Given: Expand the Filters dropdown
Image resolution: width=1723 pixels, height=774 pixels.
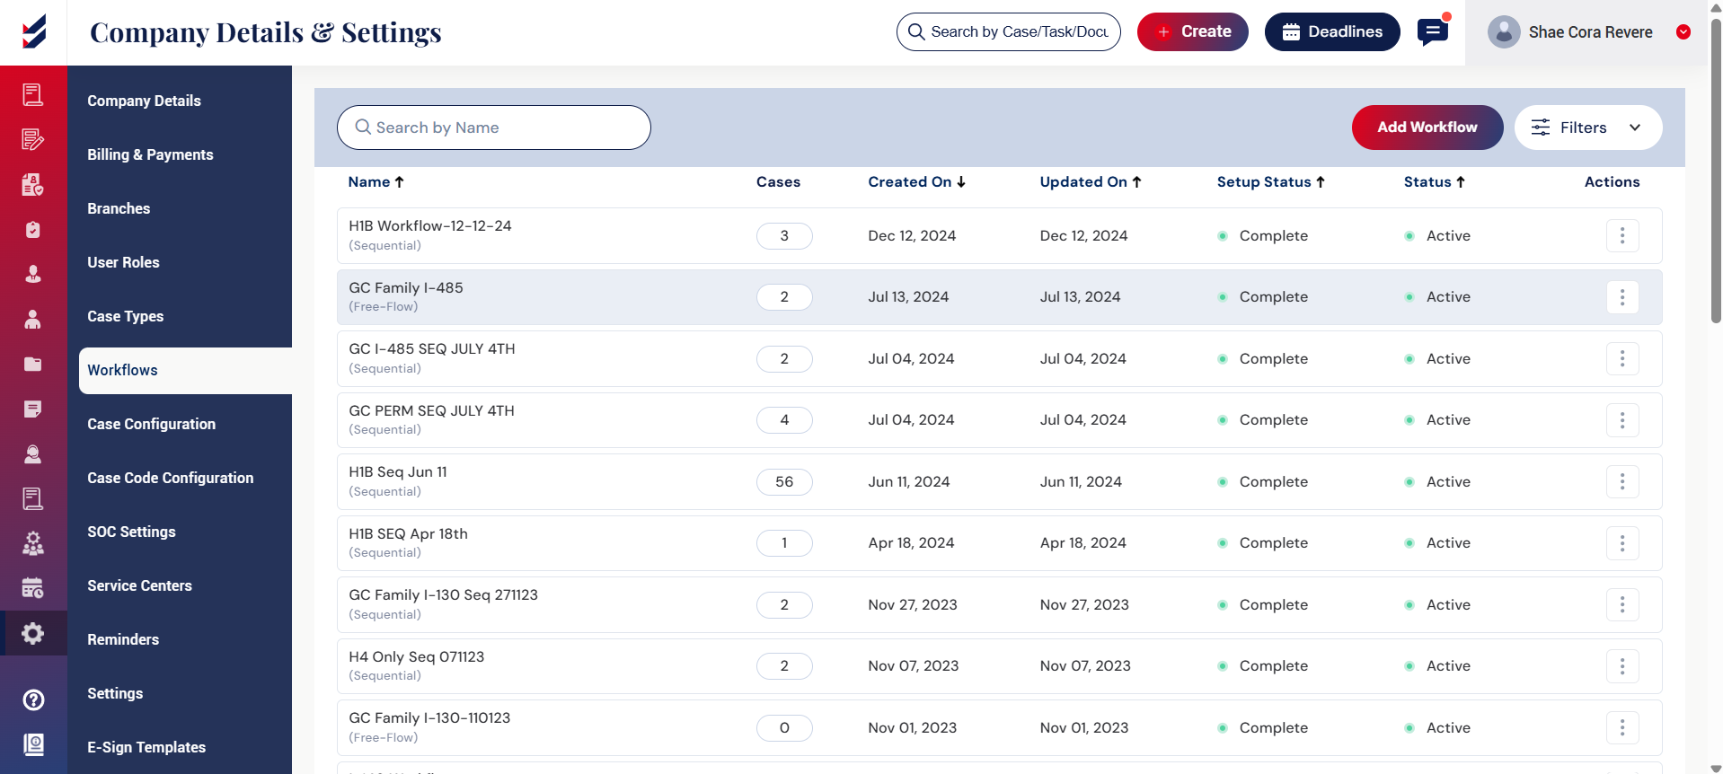Looking at the screenshot, I should [1587, 128].
